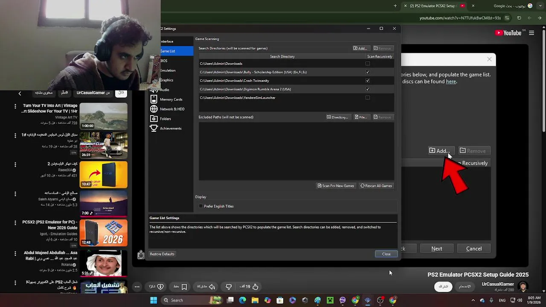Open options for Turn Your TV Into Art video

[15, 106]
